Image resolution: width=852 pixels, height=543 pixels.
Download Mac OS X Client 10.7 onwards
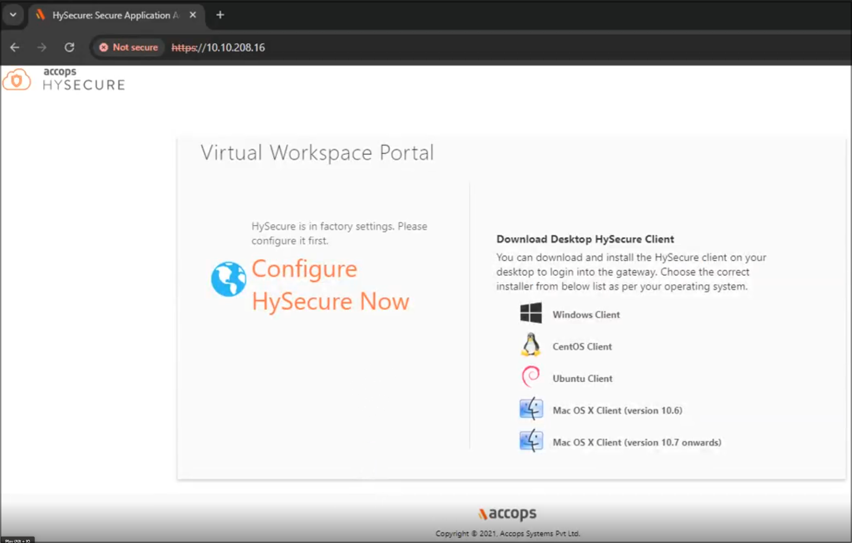[x=637, y=442]
